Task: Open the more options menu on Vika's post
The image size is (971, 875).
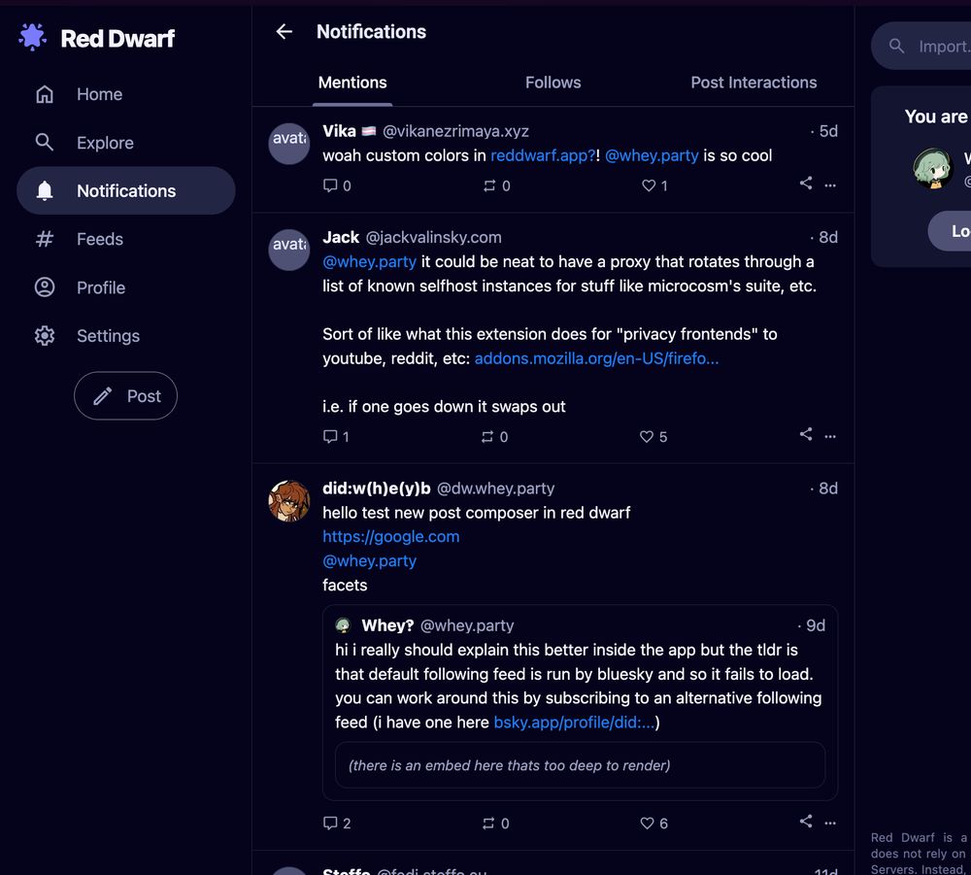Action: point(830,185)
